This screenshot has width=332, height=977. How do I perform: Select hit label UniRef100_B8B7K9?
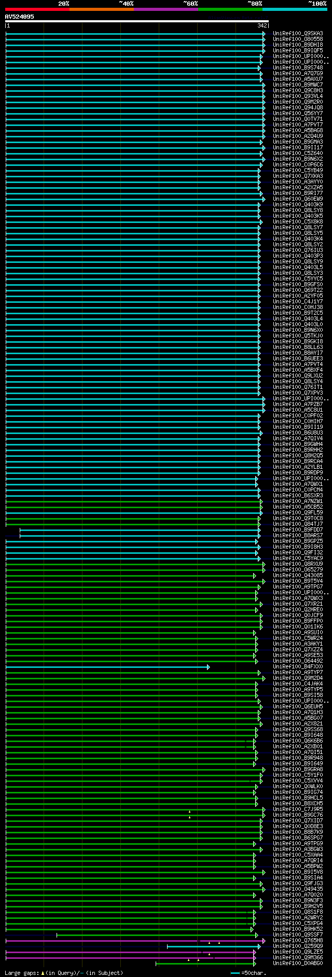click(298, 832)
